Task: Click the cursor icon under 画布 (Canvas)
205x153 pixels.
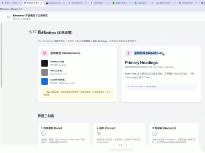Action: [99, 134]
